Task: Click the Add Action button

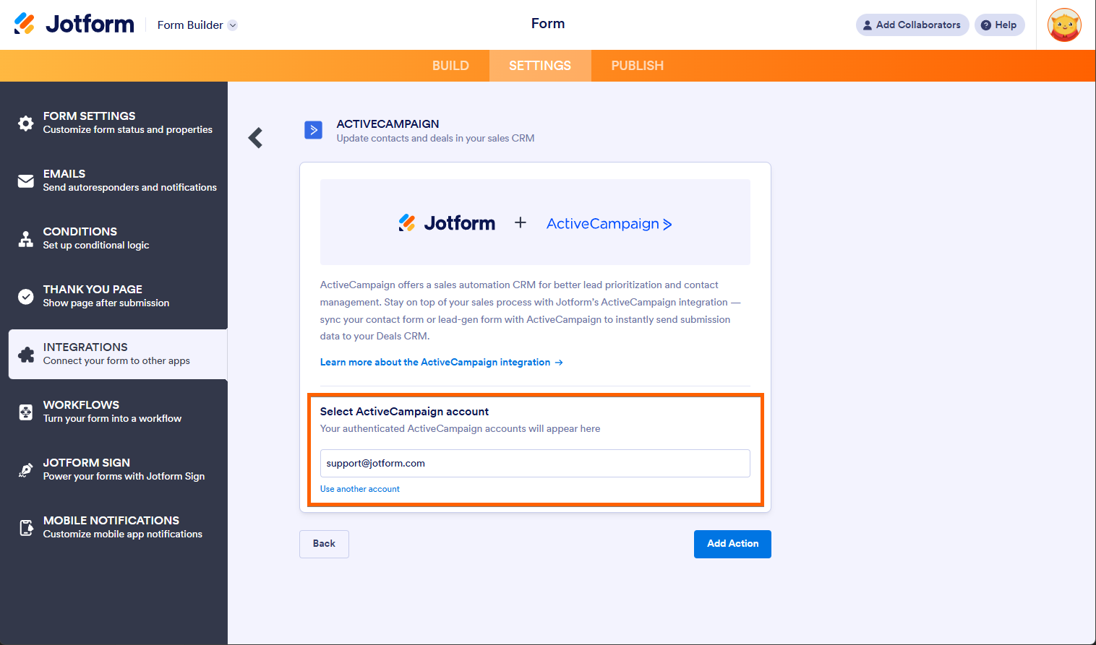Action: click(732, 544)
